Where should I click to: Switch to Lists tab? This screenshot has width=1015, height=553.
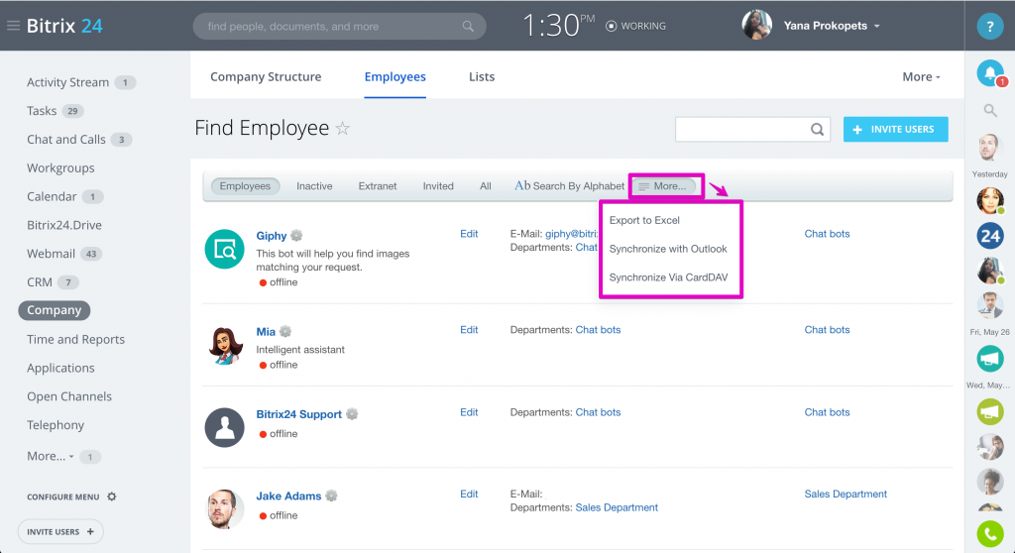(482, 76)
